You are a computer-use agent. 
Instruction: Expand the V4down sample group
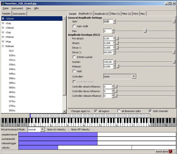[x=3, y=37]
